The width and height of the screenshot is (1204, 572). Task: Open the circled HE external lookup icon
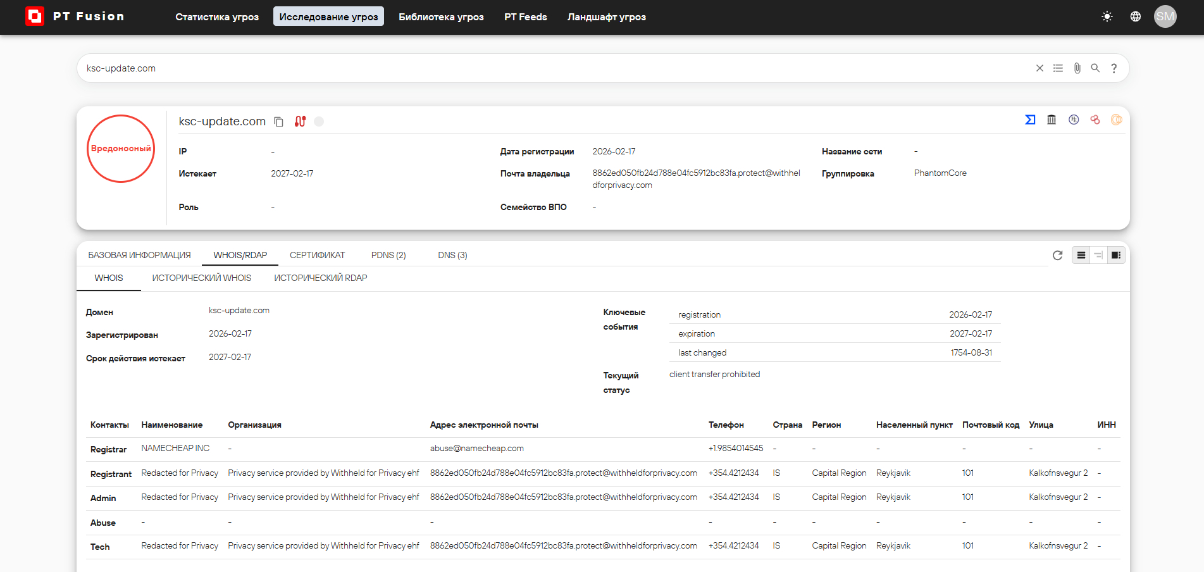(x=1074, y=120)
